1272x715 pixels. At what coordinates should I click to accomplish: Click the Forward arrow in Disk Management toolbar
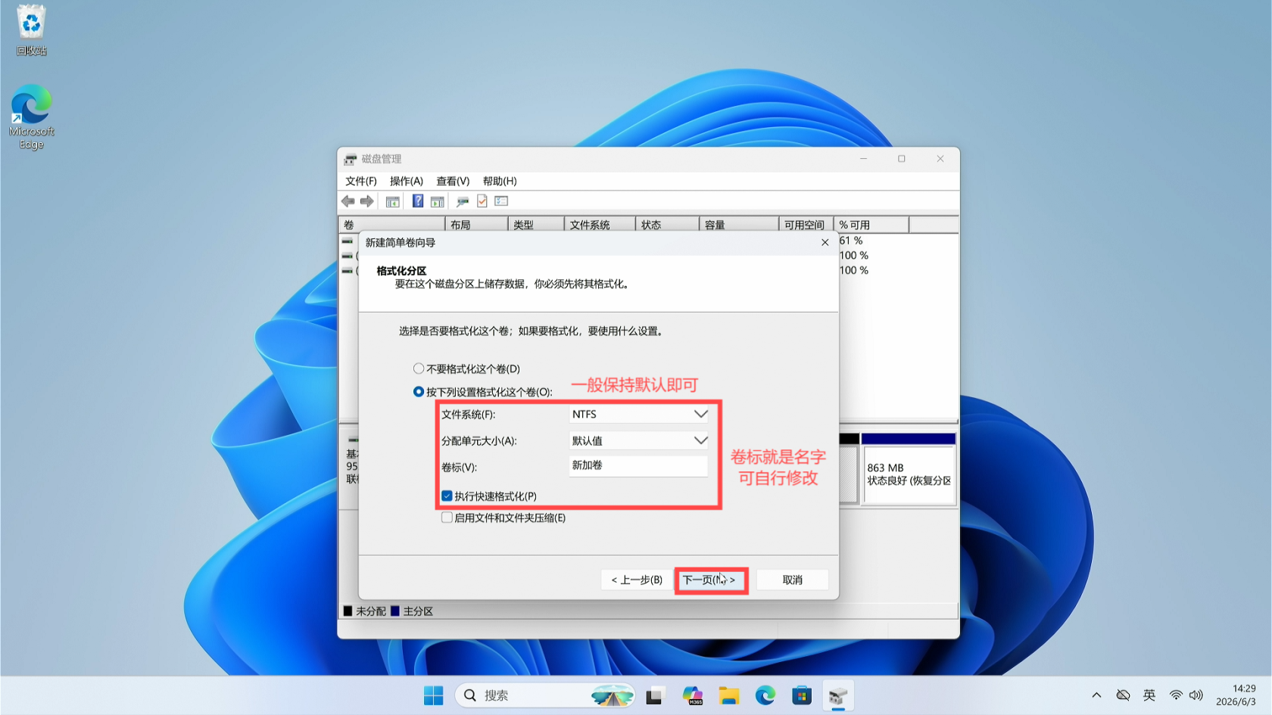click(367, 201)
